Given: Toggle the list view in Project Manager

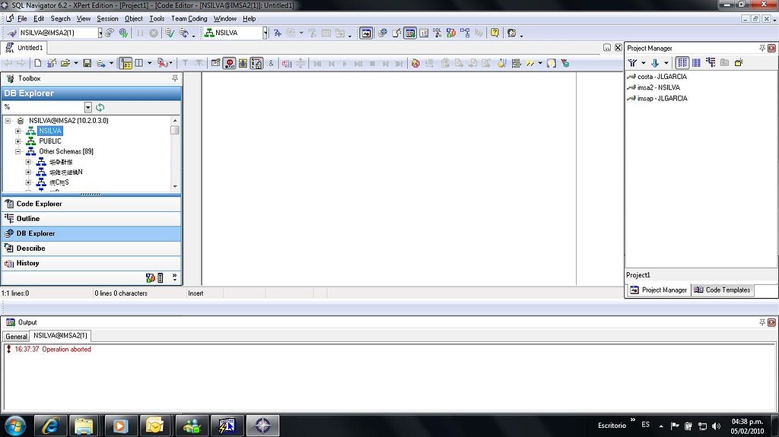Looking at the screenshot, I should (682, 62).
